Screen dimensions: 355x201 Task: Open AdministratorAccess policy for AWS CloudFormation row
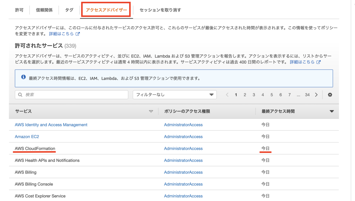(183, 148)
